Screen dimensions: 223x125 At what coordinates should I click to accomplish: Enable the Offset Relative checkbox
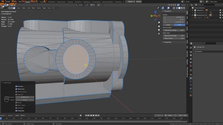click(x=16, y=92)
